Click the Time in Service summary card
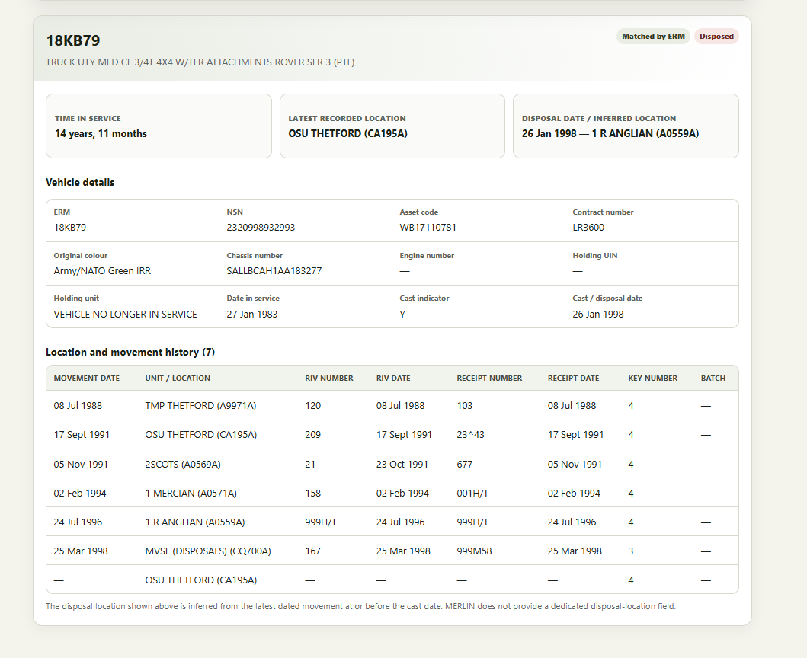The height and width of the screenshot is (658, 807). 159,126
